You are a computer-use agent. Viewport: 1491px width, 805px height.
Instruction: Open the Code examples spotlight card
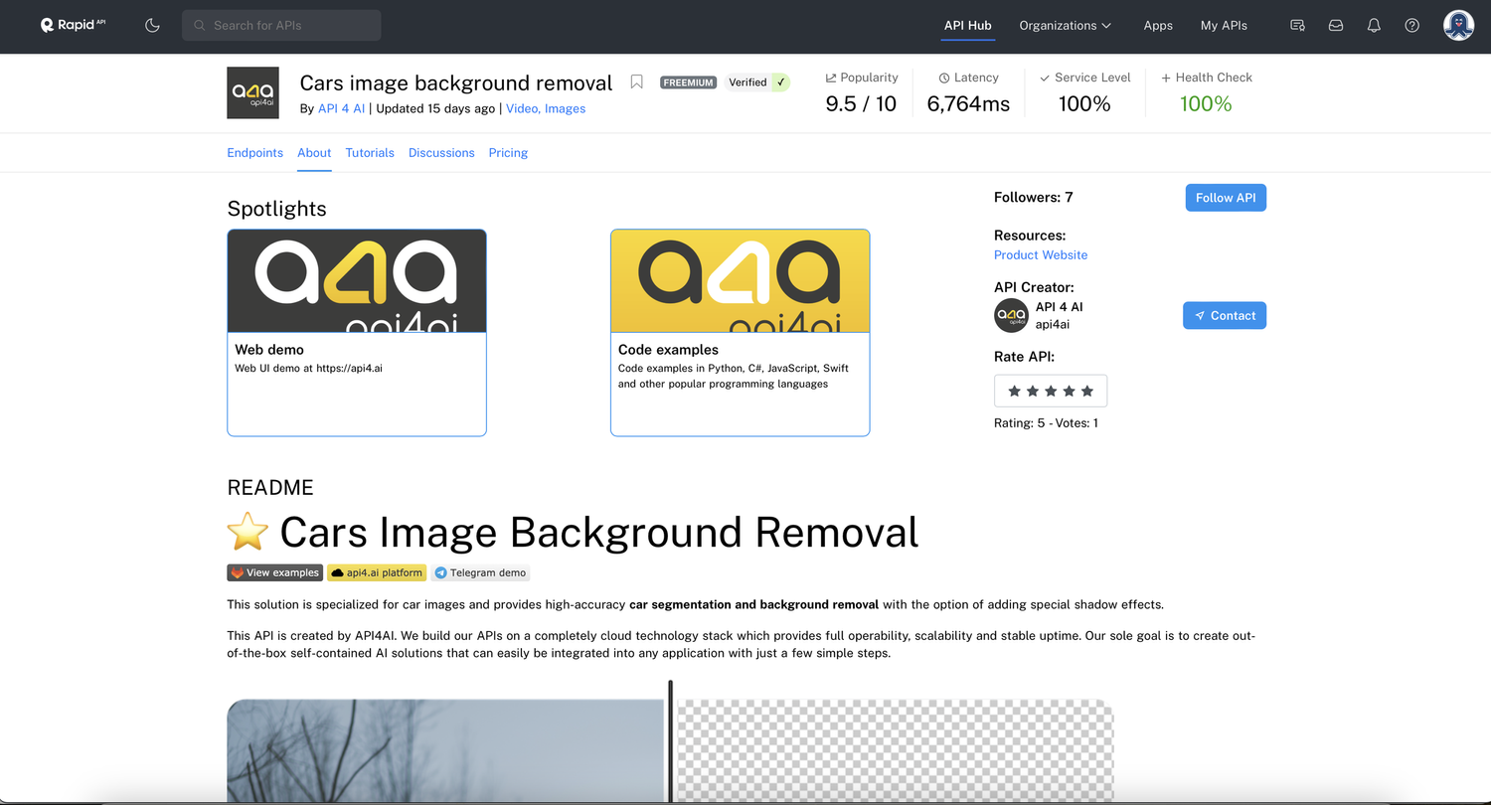click(x=741, y=333)
